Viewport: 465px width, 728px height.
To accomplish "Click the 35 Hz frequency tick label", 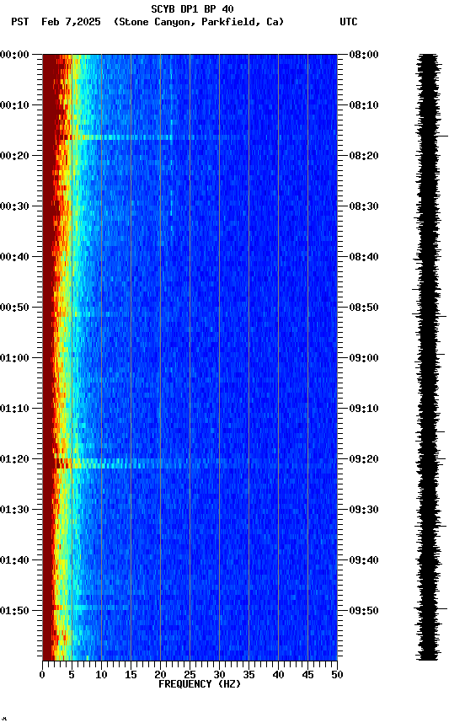I will (x=249, y=675).
